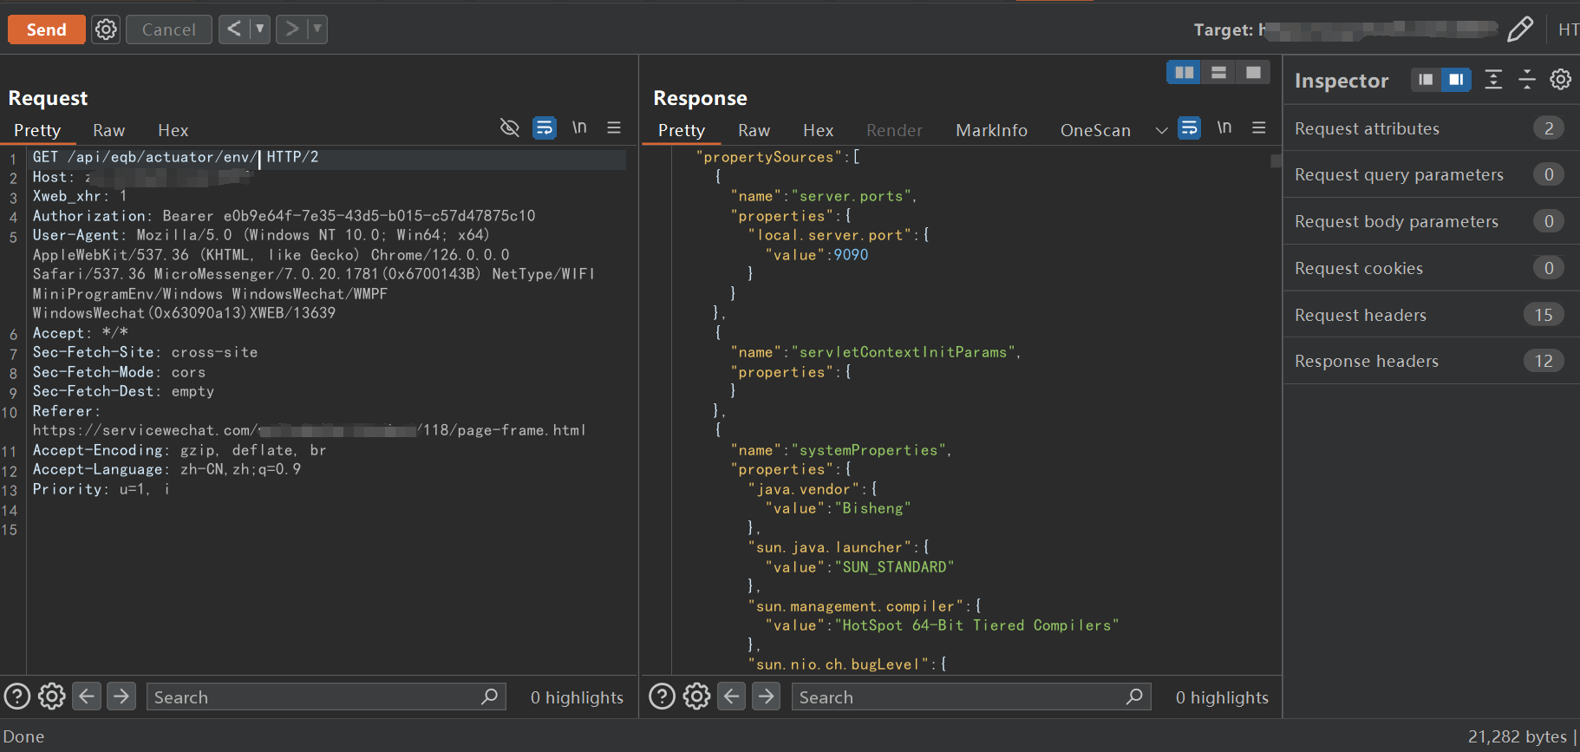
Task: Toggle word wrap in the Request panel
Action: [545, 128]
